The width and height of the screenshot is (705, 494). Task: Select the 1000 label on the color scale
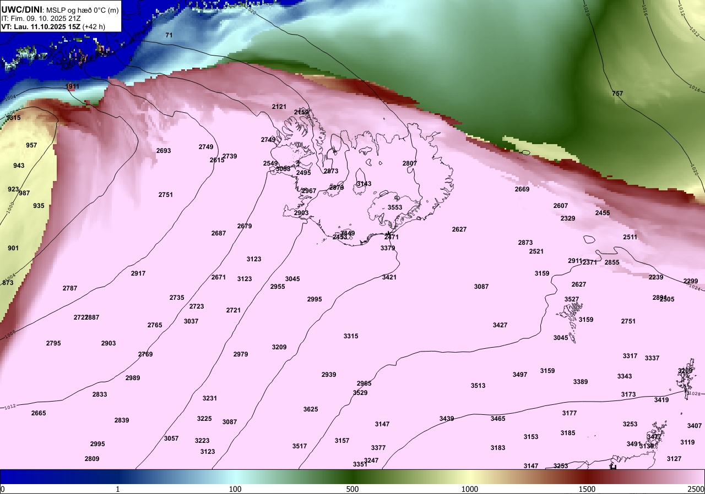point(470,489)
